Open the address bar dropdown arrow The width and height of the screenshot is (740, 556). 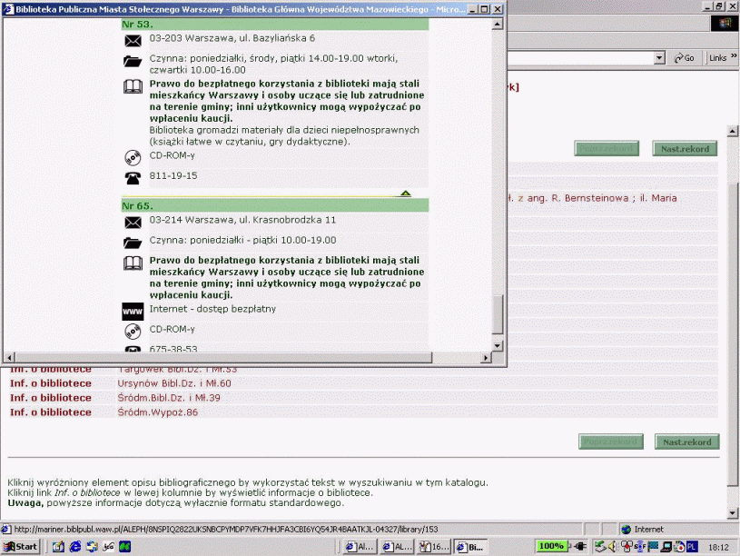[660, 58]
